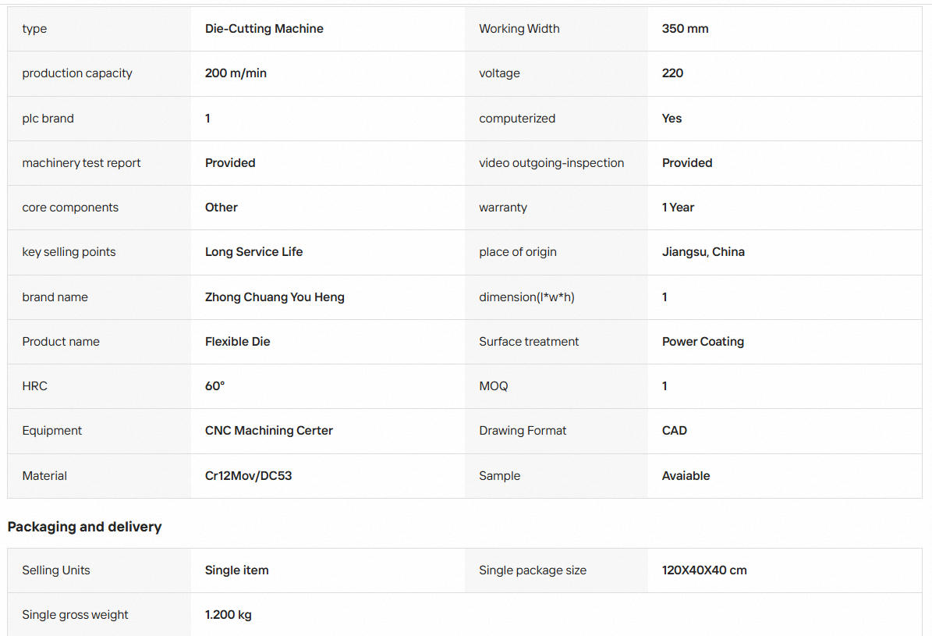
Task: Click the machinery test report label
Action: pos(81,163)
